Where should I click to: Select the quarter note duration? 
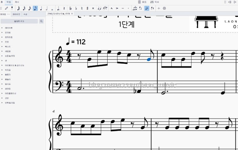click(x=41, y=8)
